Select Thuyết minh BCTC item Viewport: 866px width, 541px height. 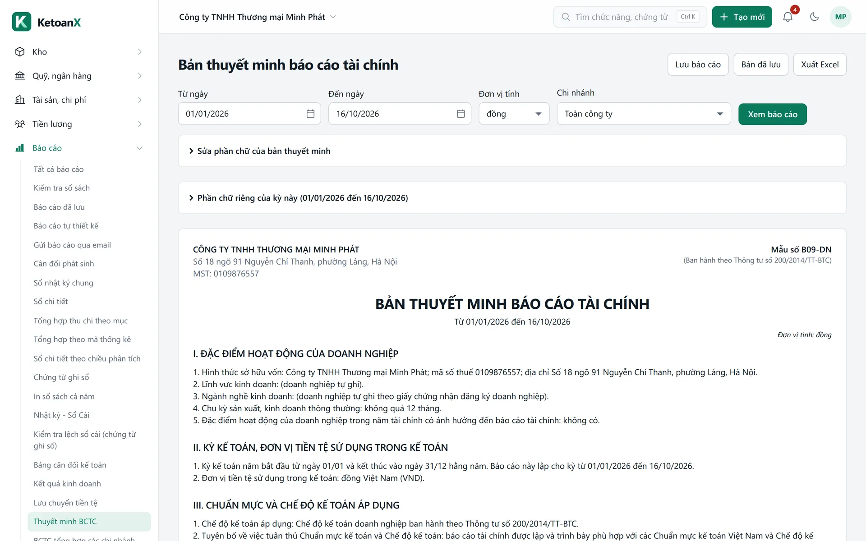point(89,522)
